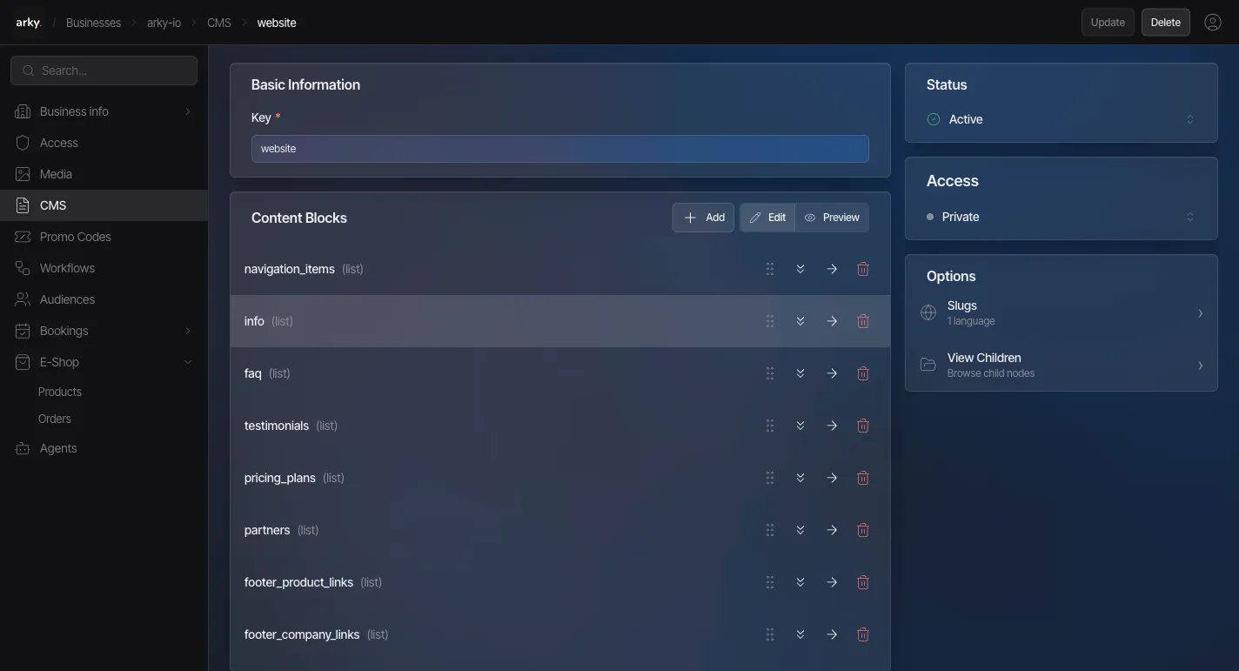Screen dimensions: 1239x671
Task: Click the folder icon beside View Children
Action: (x=928, y=365)
